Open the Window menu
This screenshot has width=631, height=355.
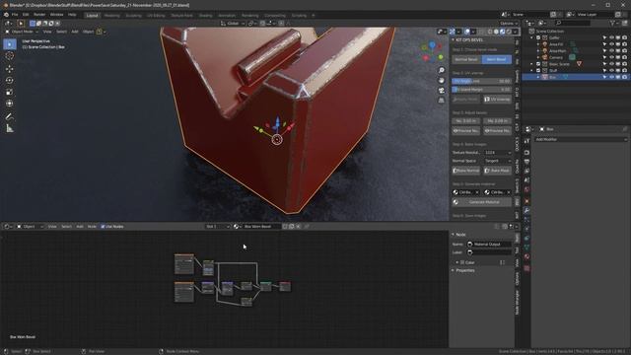57,15
